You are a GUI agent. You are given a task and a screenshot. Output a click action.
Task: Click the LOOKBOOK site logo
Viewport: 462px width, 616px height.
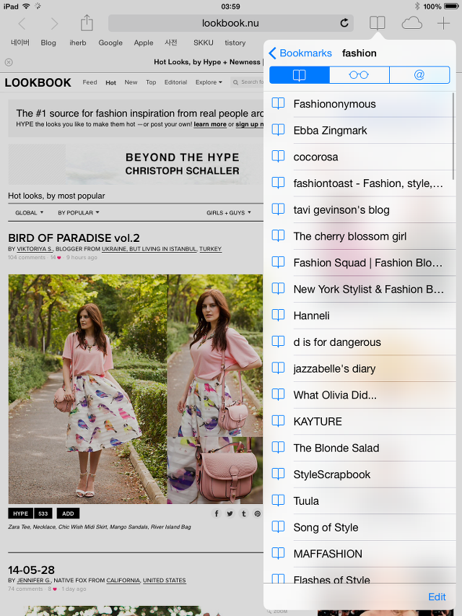point(38,82)
